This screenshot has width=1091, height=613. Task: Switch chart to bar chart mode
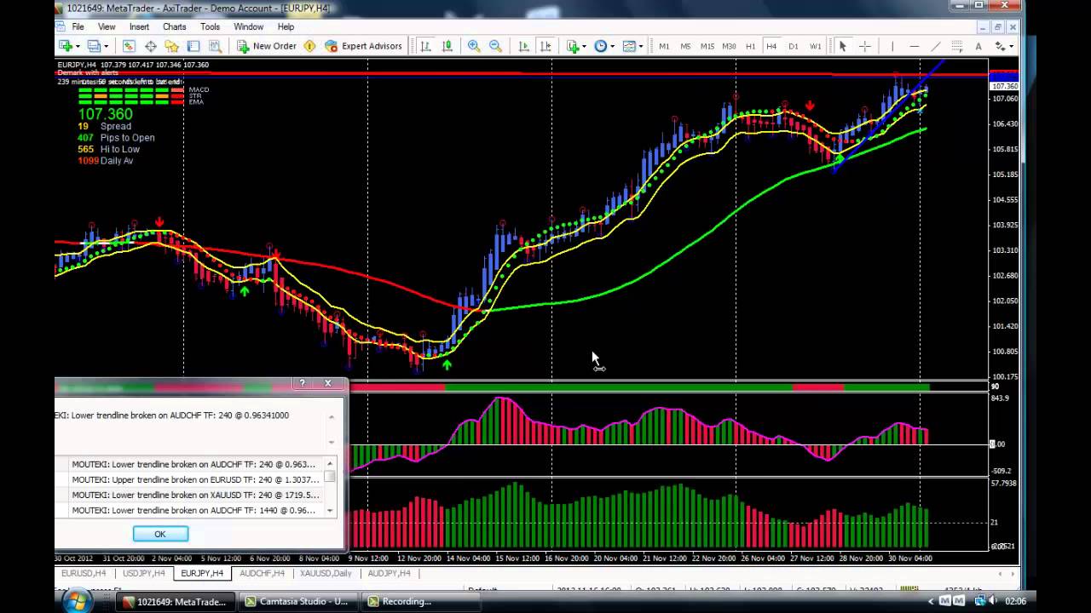425,46
